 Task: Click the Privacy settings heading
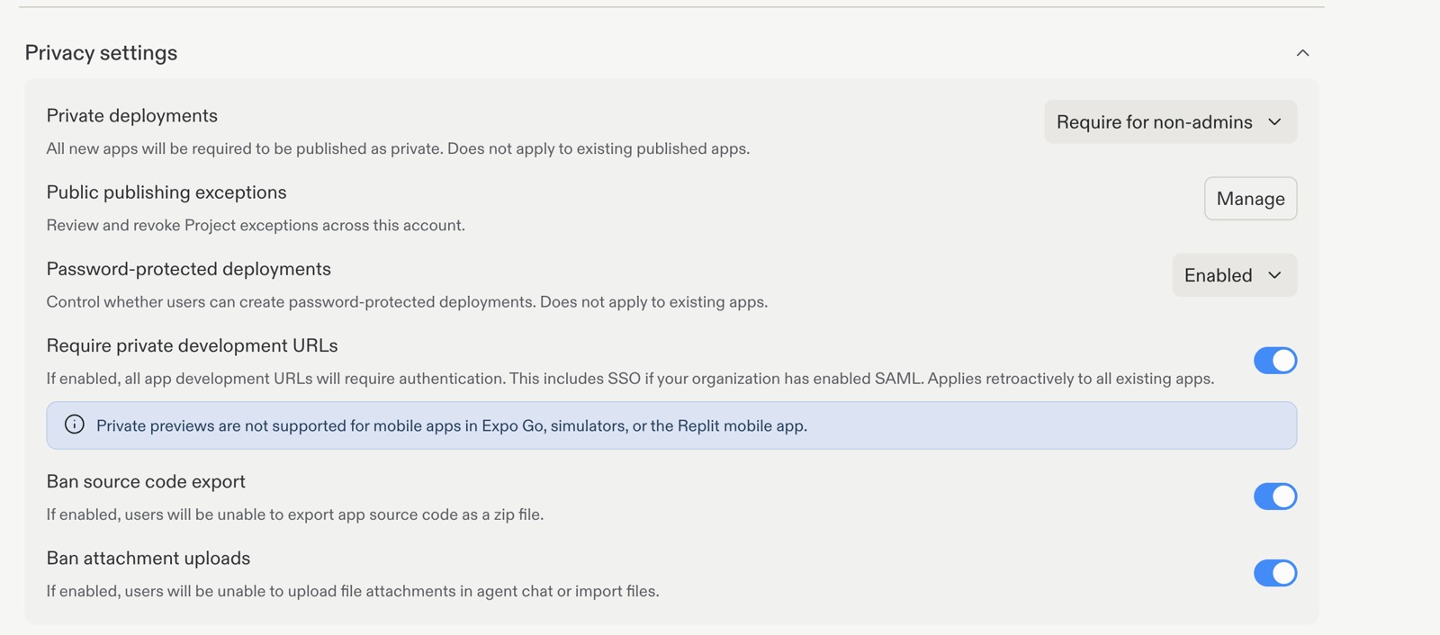[101, 53]
